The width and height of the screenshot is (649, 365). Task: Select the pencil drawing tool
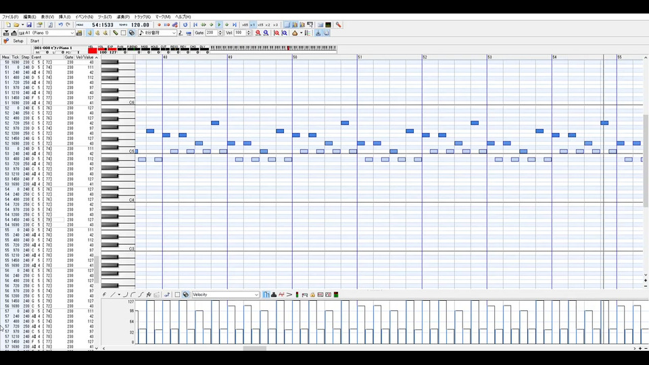[x=115, y=32]
